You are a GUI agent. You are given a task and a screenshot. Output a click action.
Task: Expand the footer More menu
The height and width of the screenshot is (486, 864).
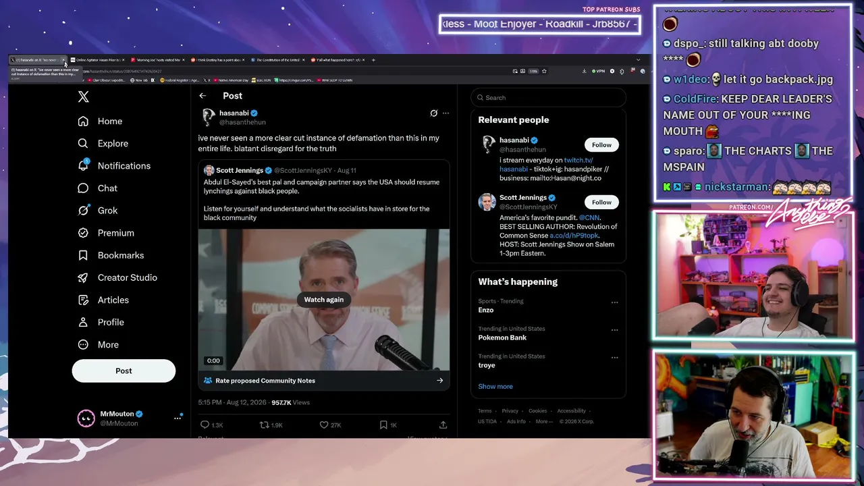tap(544, 422)
